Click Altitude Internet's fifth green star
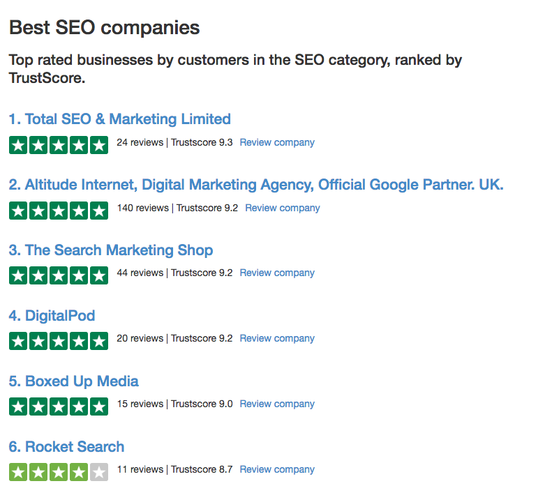Viewport: 552px width, 502px height. [99, 211]
